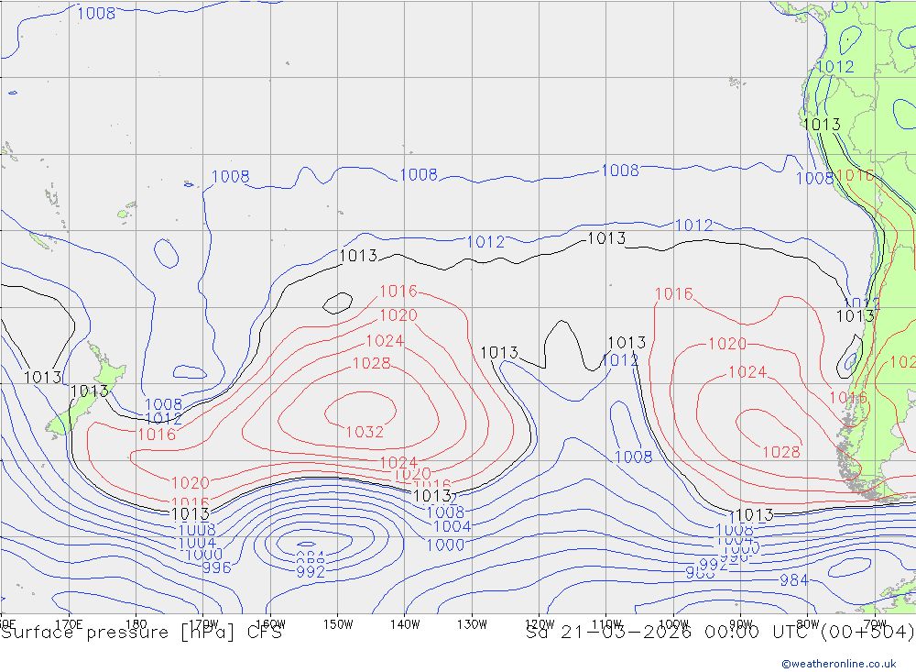Click the 992 label below the southern low
The image size is (916, 672).
[x=311, y=572]
